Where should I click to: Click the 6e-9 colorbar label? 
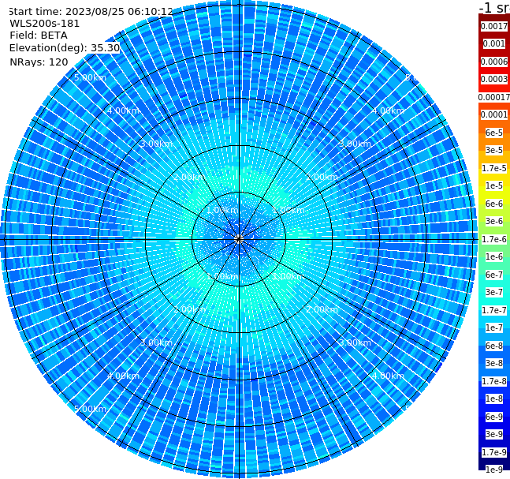tap(494, 417)
